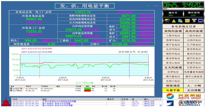The height and width of the screenshot is (108, 205).
Task: Open the 电量平衡 page
Action: point(173,90)
